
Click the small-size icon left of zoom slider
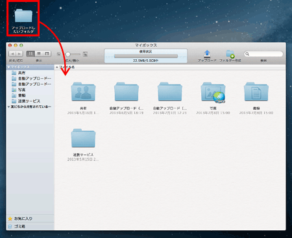tap(58, 54)
